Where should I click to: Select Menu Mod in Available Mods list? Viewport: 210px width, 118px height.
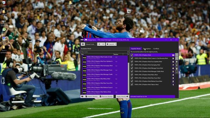(x=105, y=80)
